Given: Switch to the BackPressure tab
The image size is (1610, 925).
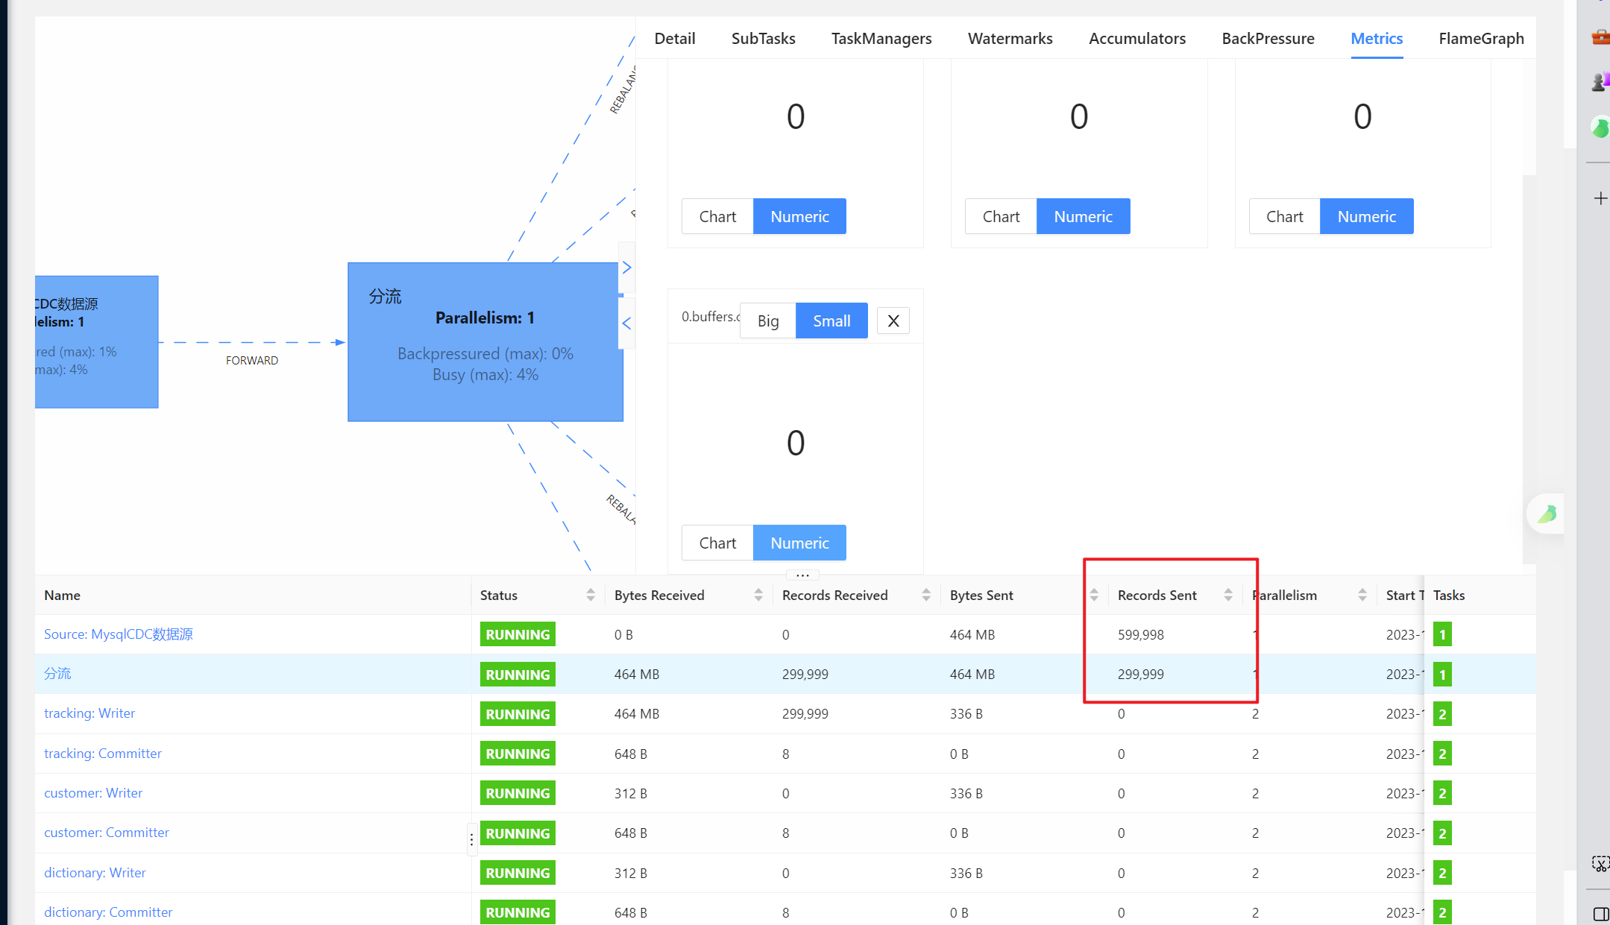Looking at the screenshot, I should (x=1268, y=38).
